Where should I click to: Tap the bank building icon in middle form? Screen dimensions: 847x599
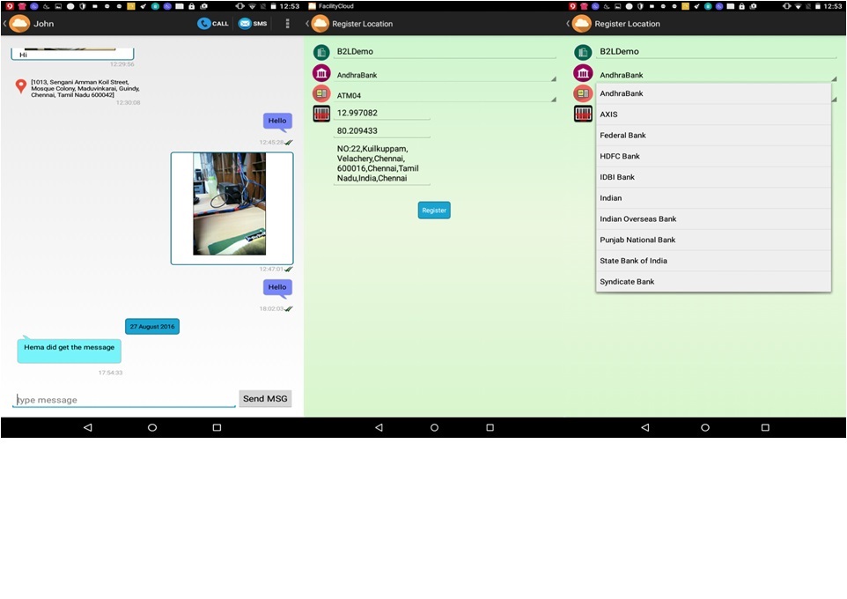click(x=321, y=73)
